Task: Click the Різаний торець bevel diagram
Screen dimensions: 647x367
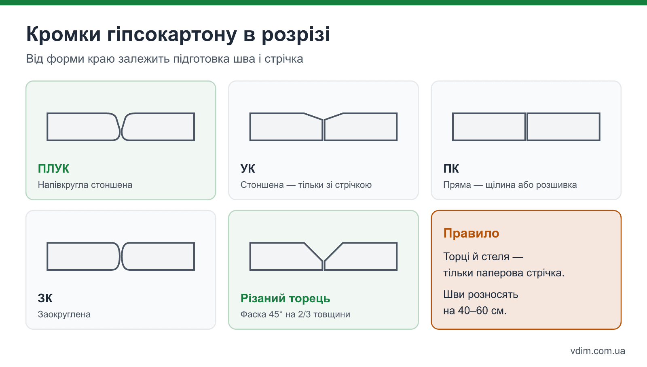Action: point(323,256)
